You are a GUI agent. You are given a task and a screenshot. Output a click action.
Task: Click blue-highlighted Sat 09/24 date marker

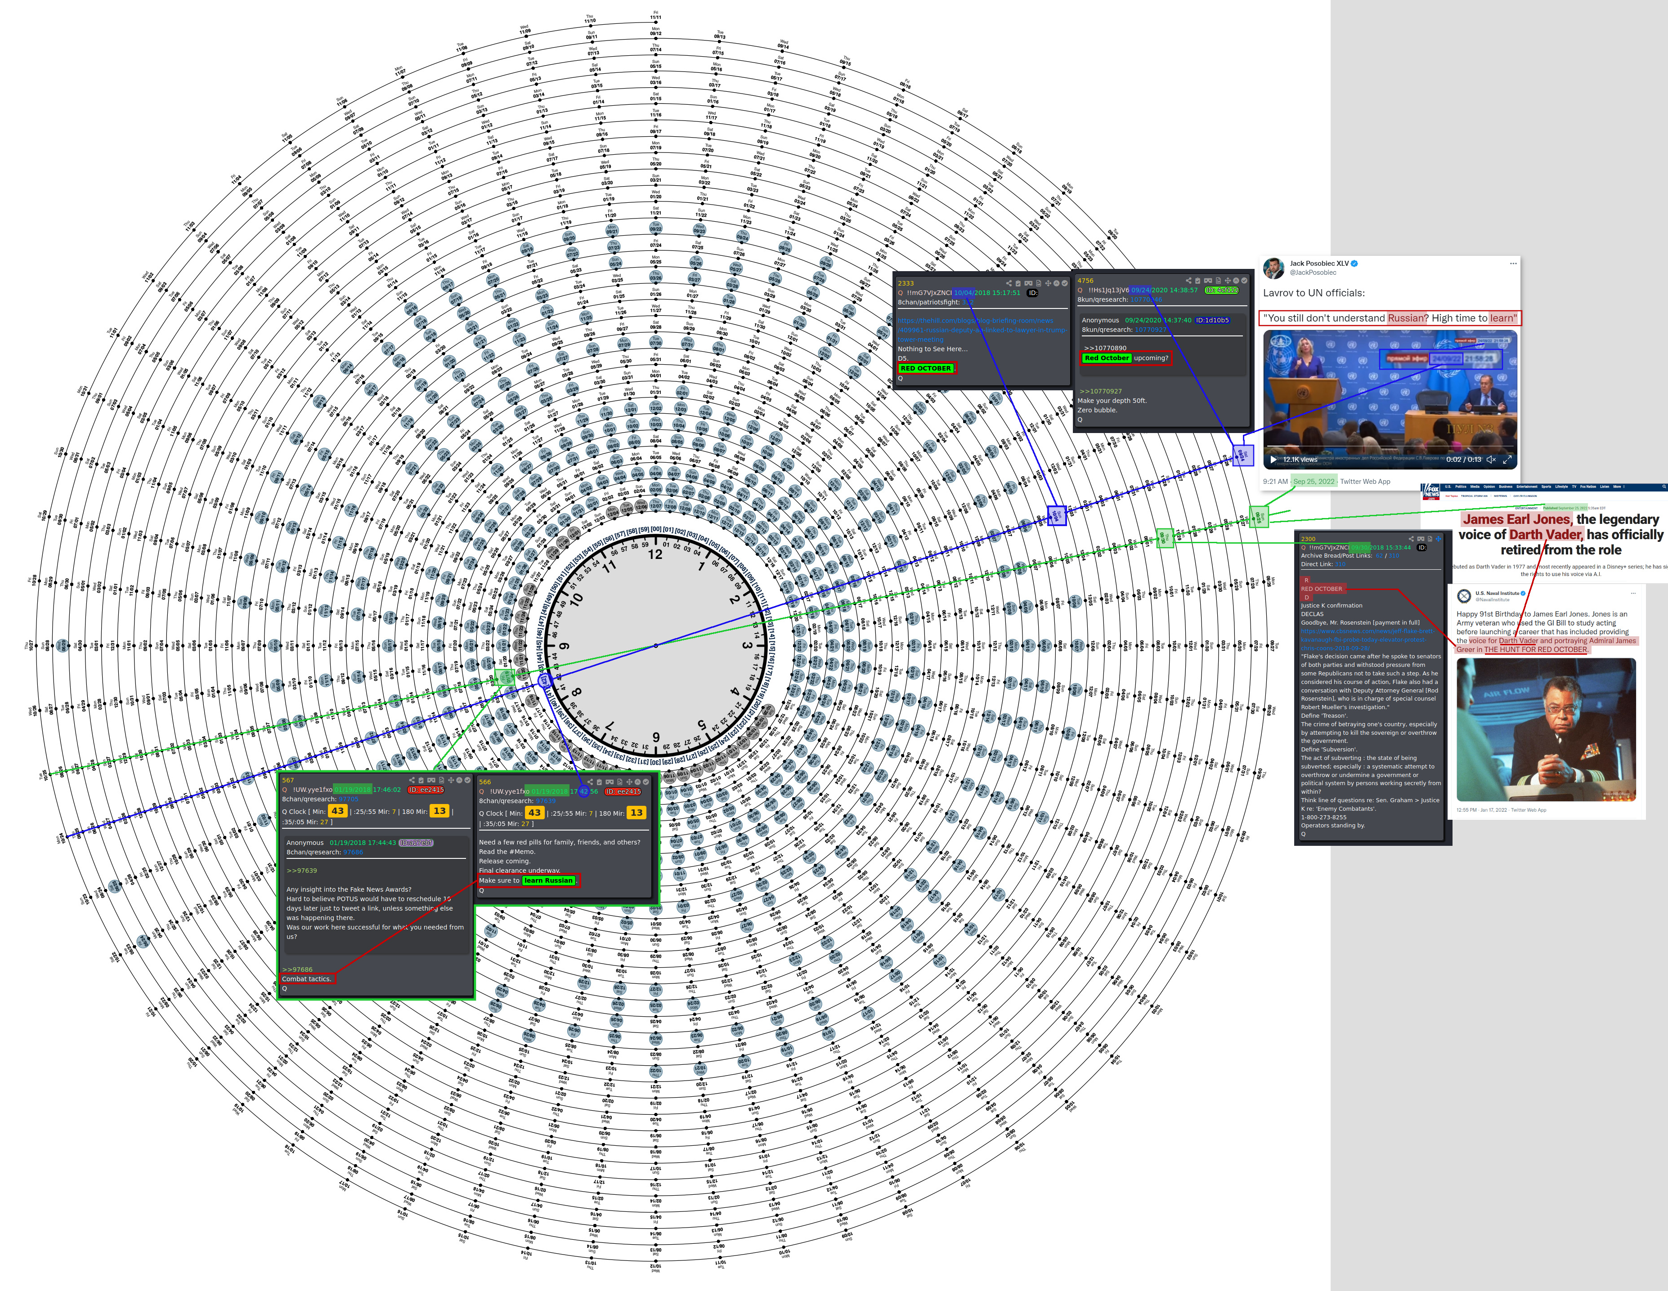coord(1243,456)
